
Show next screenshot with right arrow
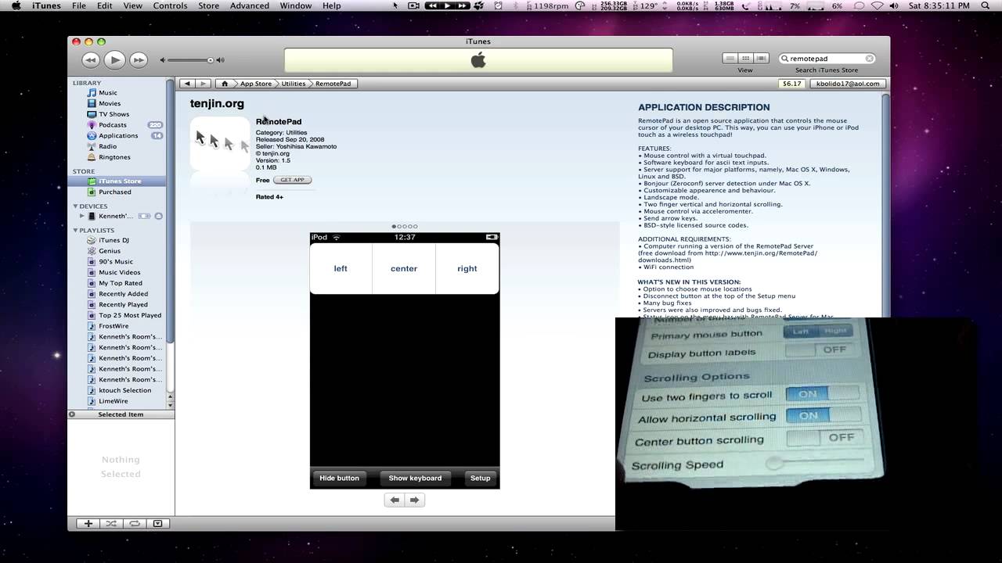[x=415, y=500]
